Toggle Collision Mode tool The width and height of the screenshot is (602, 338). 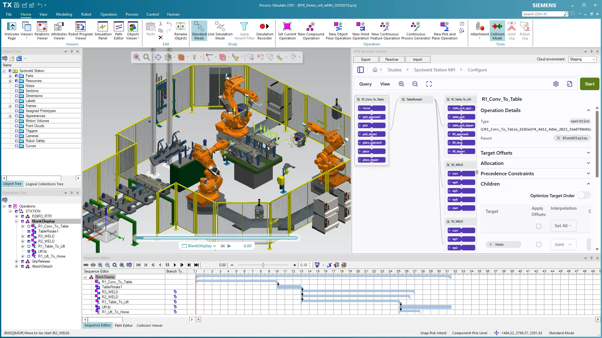[x=497, y=31]
